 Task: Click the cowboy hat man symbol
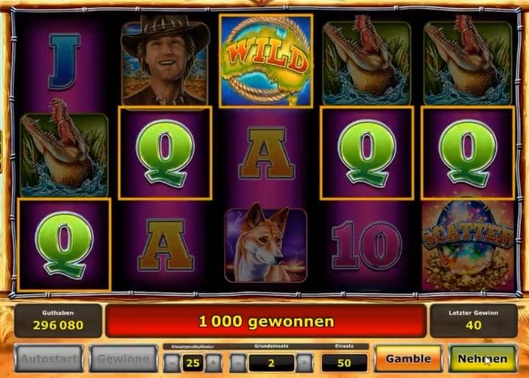tap(165, 60)
